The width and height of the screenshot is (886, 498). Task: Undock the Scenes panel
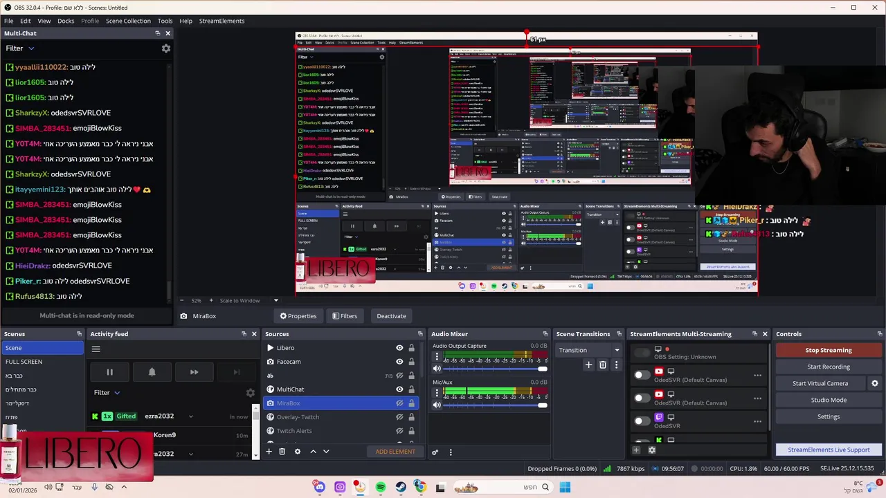click(x=79, y=334)
